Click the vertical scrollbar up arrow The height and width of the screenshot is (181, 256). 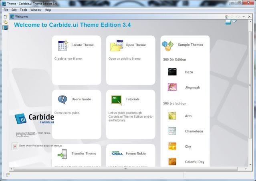(x=250, y=21)
